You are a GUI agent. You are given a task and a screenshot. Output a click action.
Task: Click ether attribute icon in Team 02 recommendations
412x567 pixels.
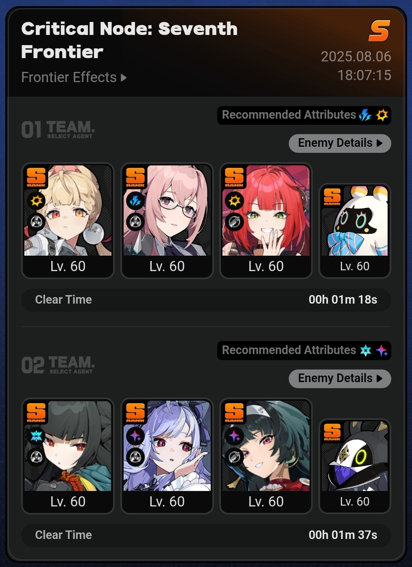click(x=382, y=350)
